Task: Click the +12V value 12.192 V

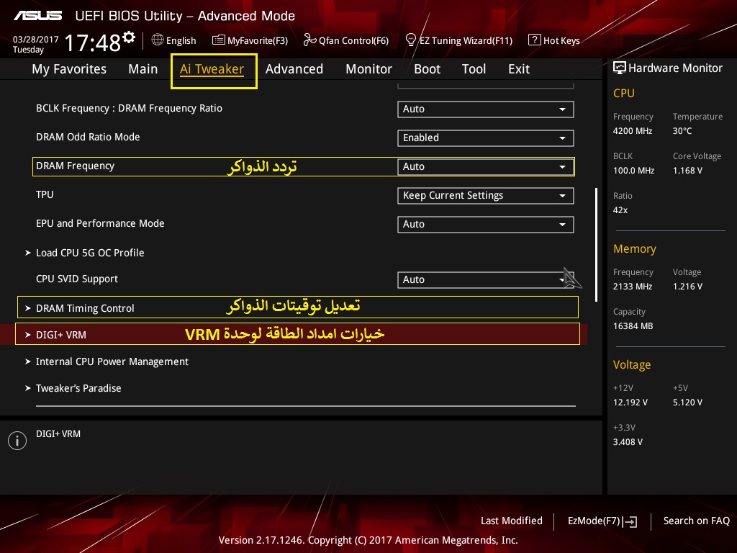Action: (630, 403)
